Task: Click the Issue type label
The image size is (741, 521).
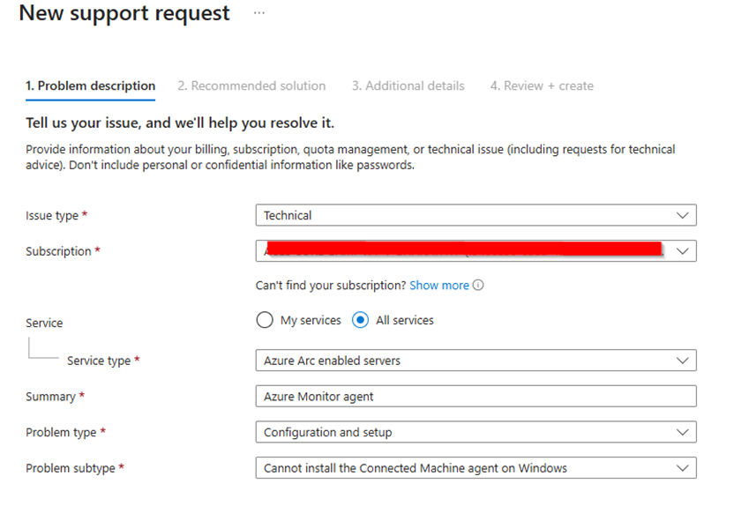Action: tap(52, 215)
